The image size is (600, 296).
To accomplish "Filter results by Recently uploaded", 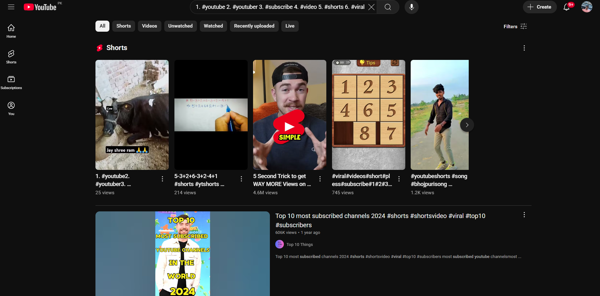I will (254, 26).
